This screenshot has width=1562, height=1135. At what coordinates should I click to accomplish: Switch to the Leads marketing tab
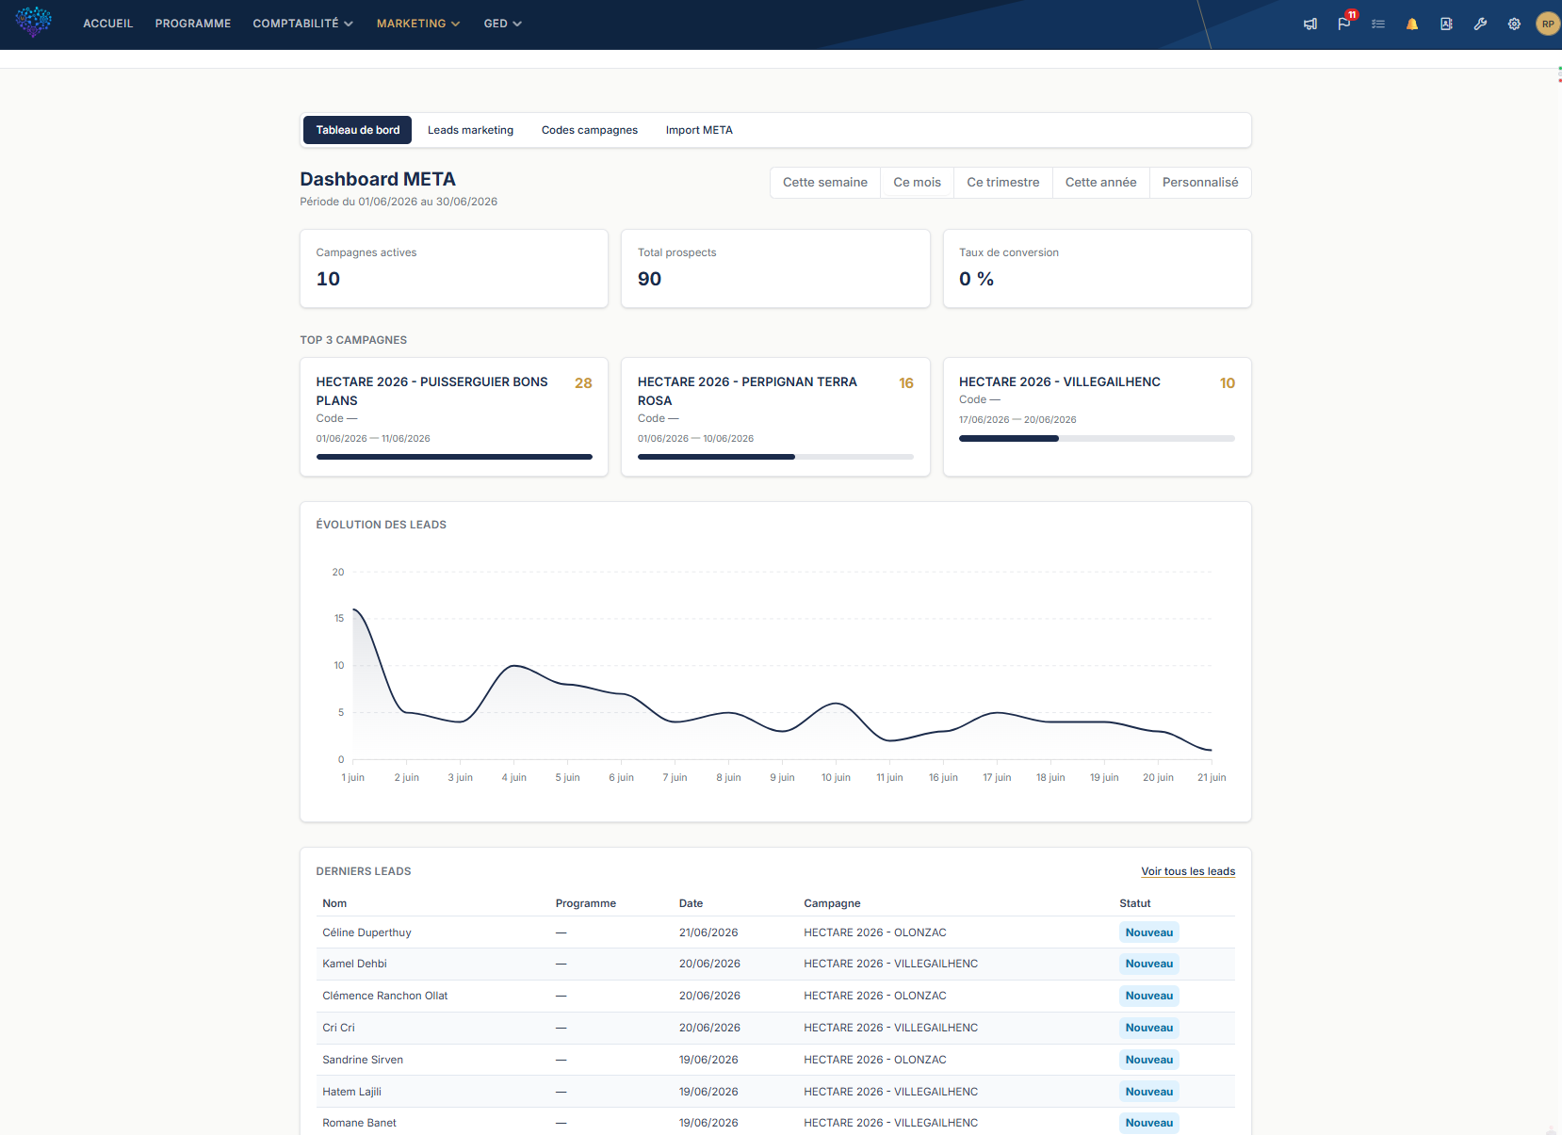coord(470,130)
